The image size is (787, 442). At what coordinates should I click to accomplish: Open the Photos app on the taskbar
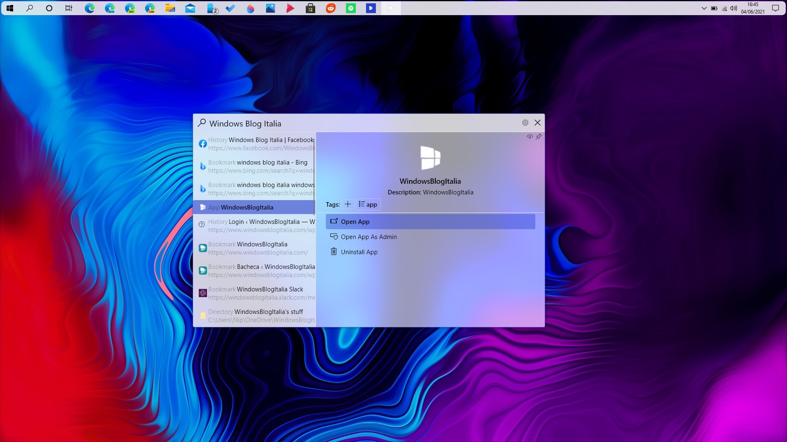point(270,8)
